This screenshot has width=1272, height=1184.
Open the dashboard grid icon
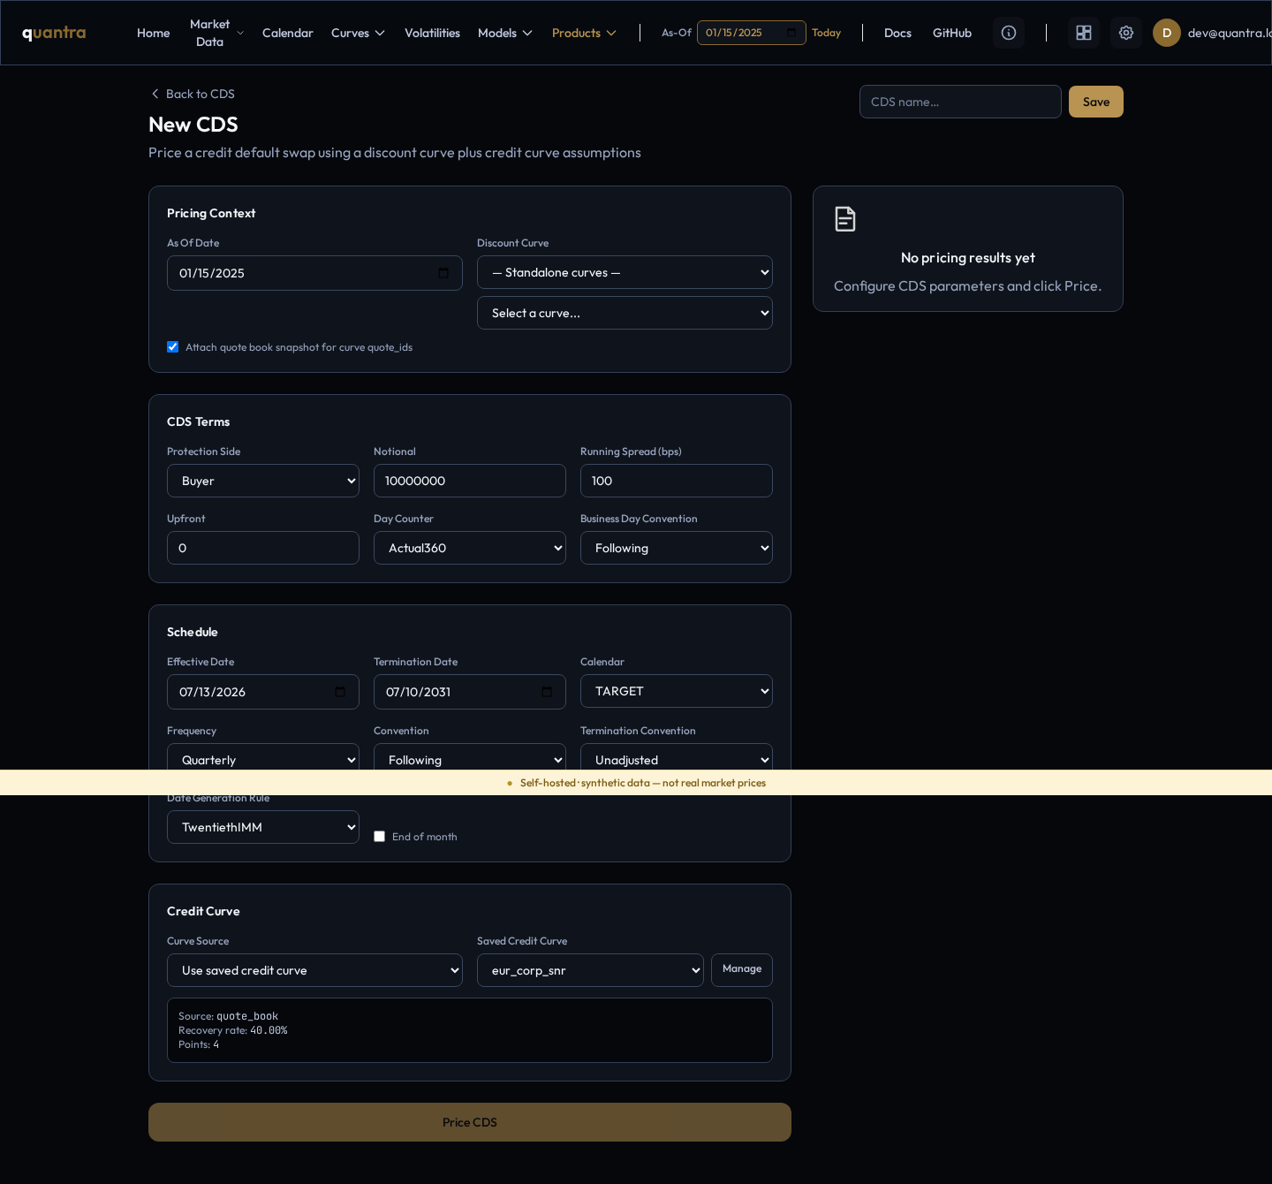tap(1084, 33)
